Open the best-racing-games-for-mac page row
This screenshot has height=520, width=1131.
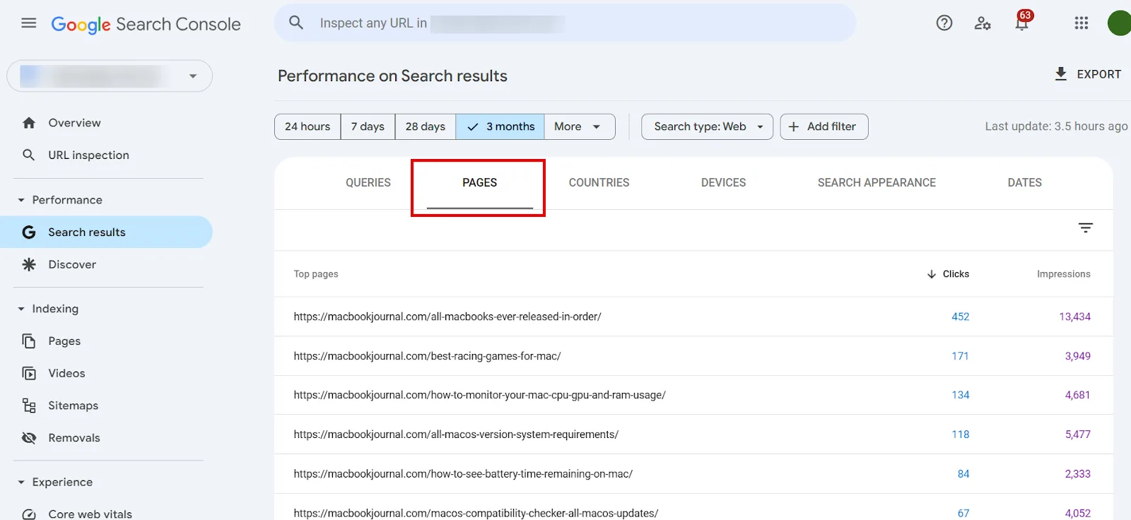[x=693, y=356]
